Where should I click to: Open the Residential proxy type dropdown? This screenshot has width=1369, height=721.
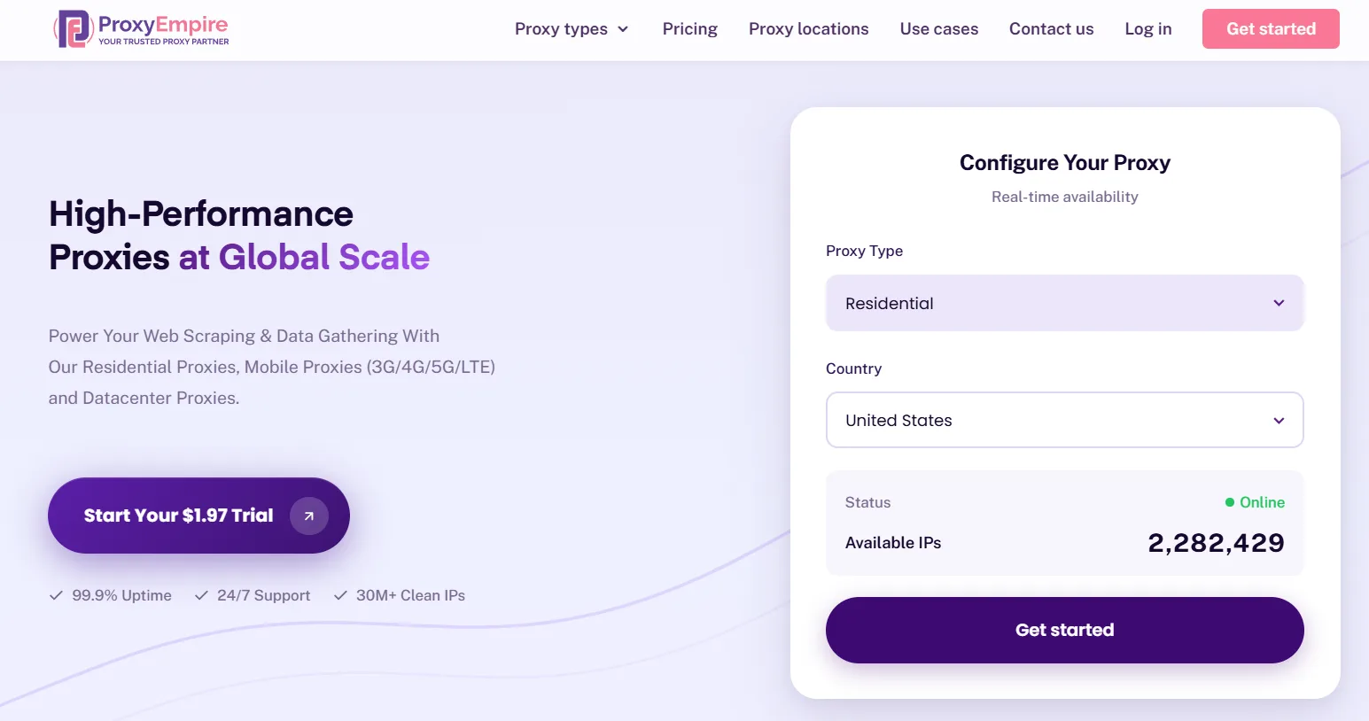[x=1063, y=303]
